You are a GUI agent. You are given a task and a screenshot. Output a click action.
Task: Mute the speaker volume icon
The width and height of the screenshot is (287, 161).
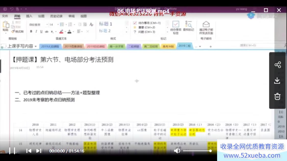pyautogui.click(x=177, y=151)
